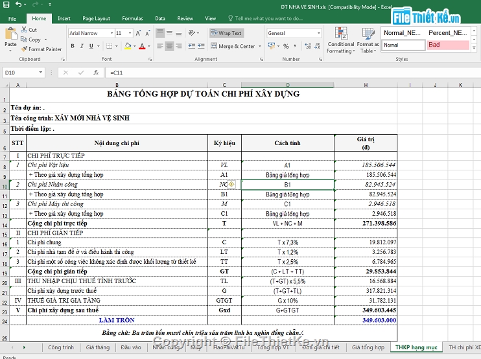Open the Data ribbon tab
481x359 pixels.
pos(160,18)
